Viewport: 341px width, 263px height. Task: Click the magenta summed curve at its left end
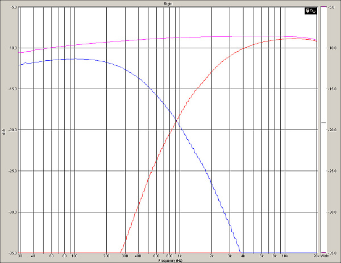click(19, 53)
